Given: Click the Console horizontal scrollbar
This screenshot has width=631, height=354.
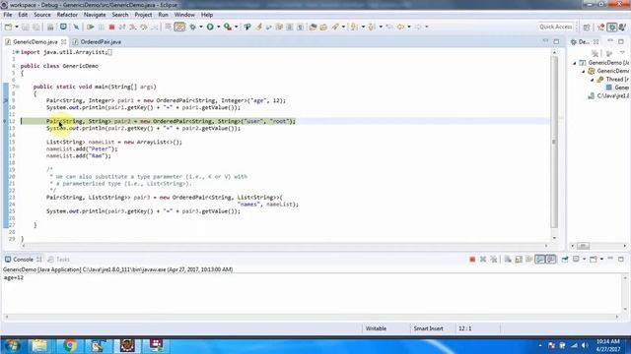Looking at the screenshot, I should [x=312, y=317].
